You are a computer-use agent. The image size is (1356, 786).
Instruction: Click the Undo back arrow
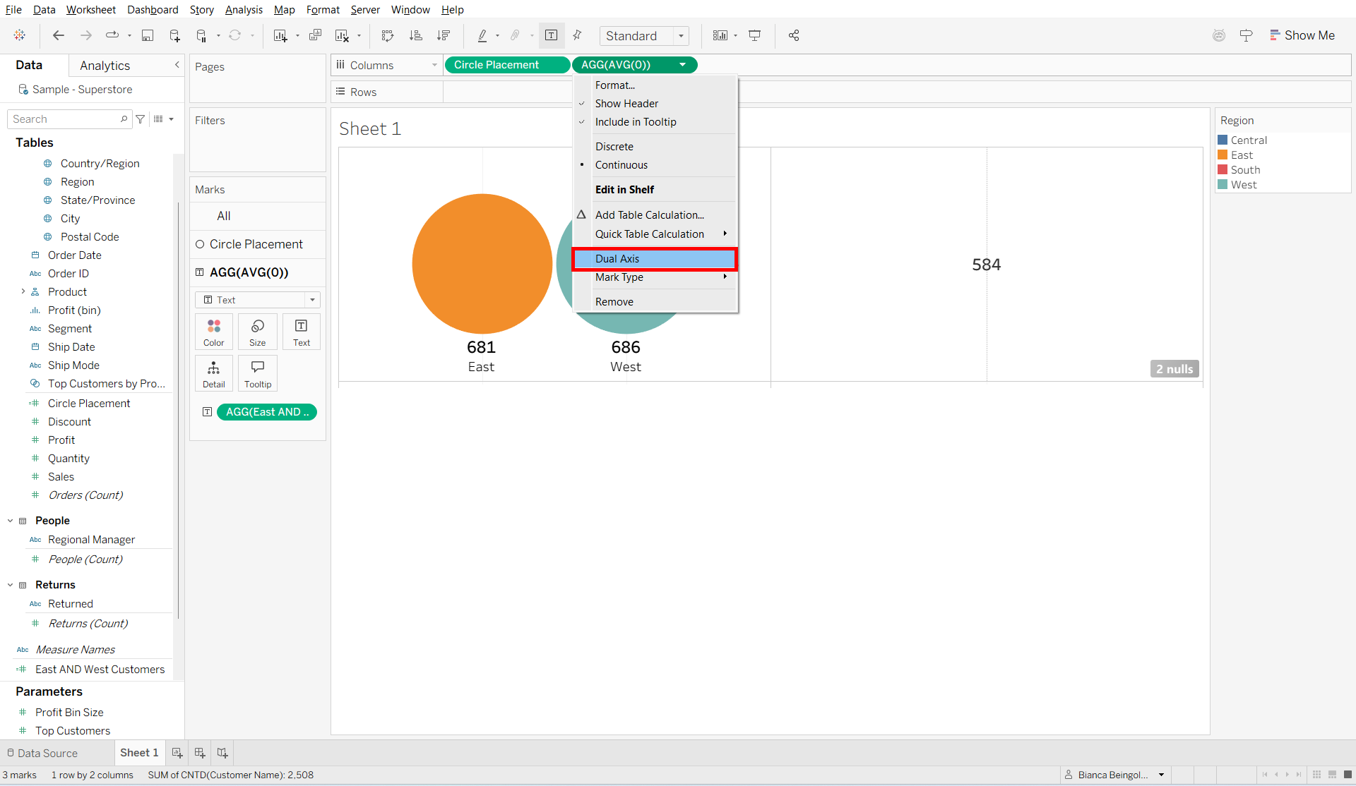pyautogui.click(x=59, y=35)
